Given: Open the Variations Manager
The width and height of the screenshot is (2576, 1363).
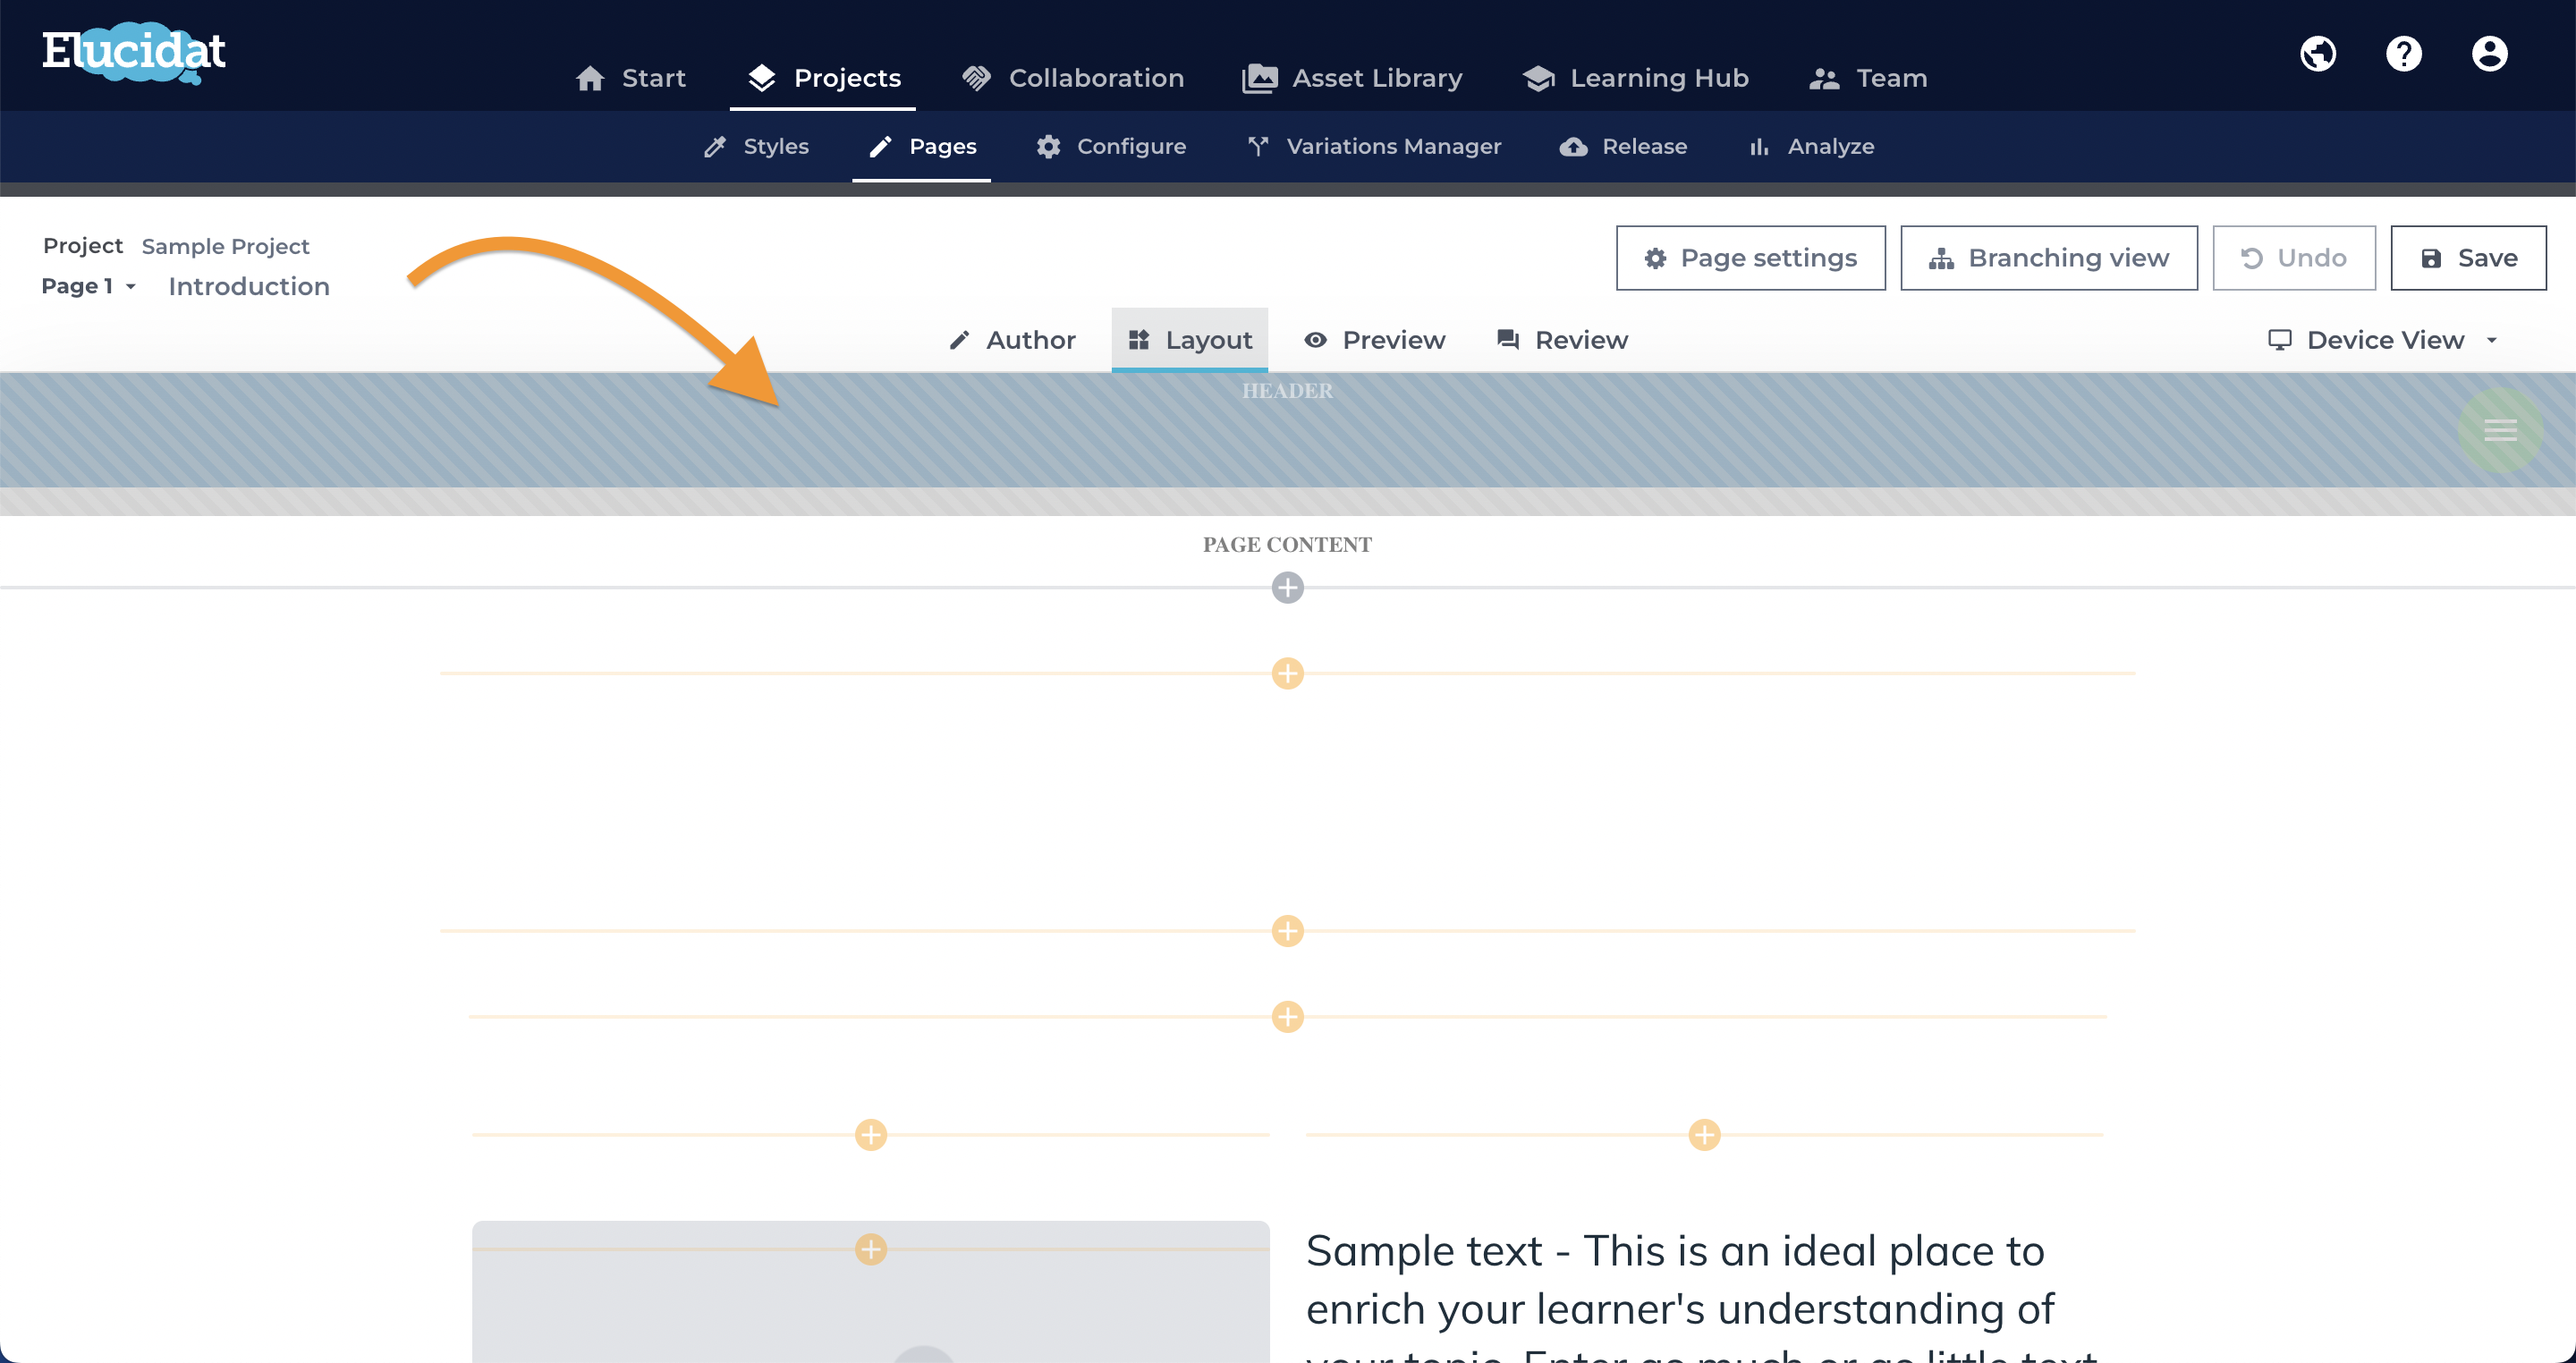Looking at the screenshot, I should tap(1374, 147).
